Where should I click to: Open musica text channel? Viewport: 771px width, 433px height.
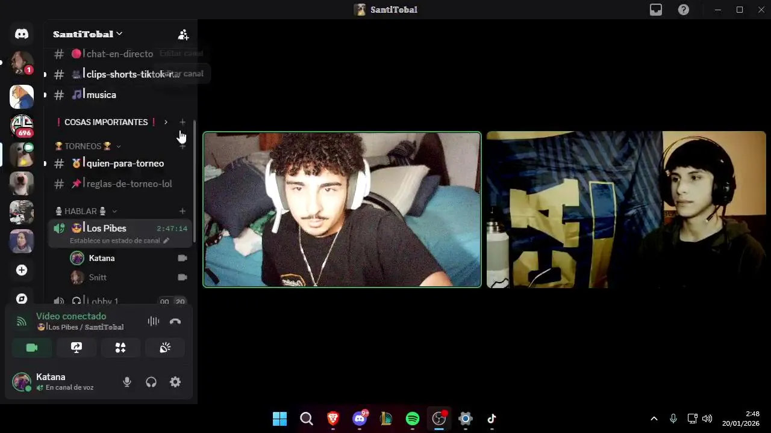click(x=120, y=94)
